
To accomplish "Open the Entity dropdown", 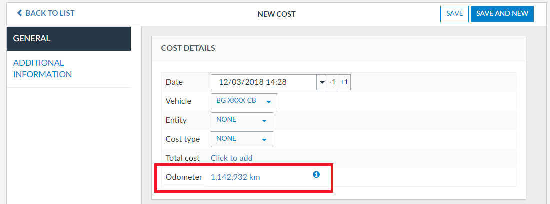I will [x=242, y=120].
